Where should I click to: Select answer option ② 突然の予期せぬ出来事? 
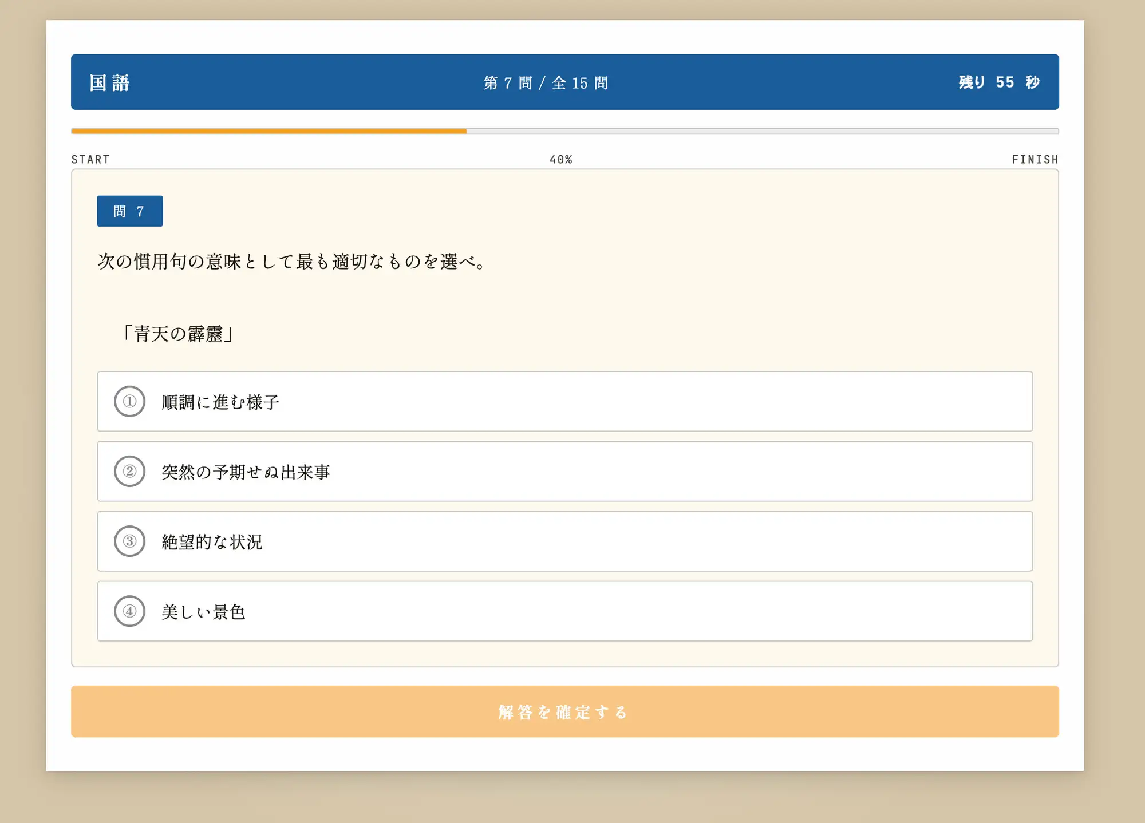564,472
